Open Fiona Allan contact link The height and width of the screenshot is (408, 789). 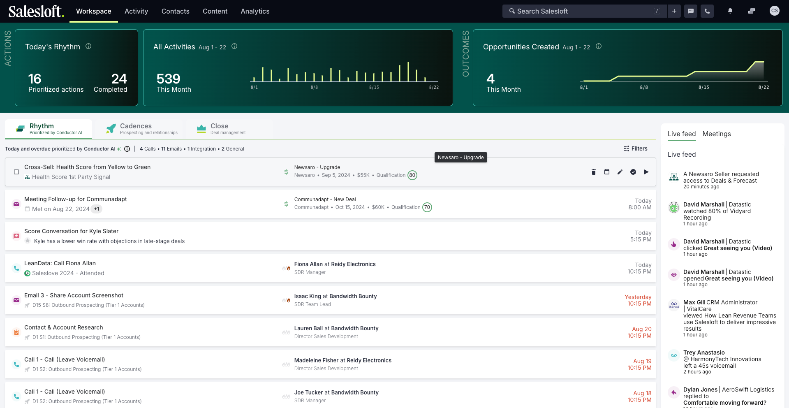point(308,264)
